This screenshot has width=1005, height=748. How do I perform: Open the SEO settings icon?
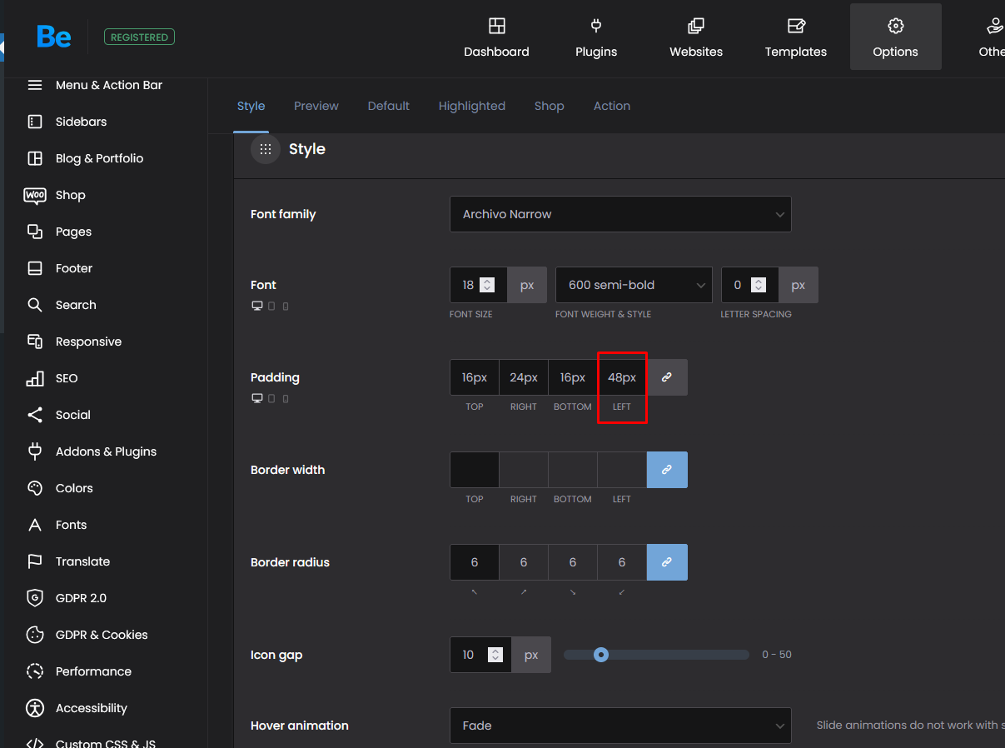35,378
